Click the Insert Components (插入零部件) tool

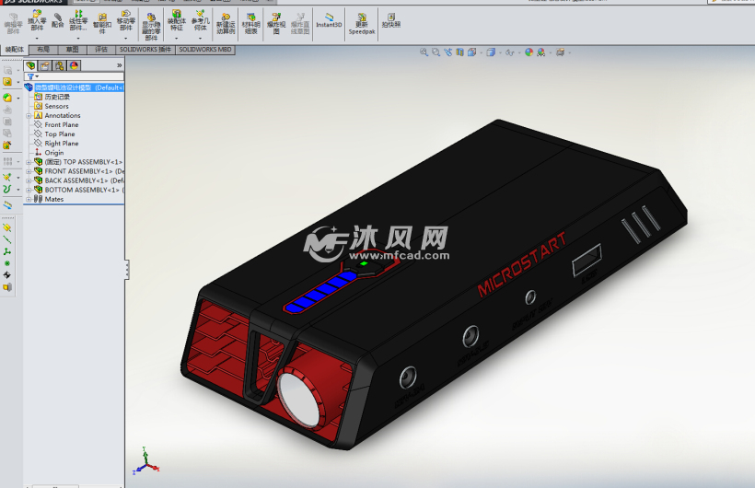coord(37,21)
